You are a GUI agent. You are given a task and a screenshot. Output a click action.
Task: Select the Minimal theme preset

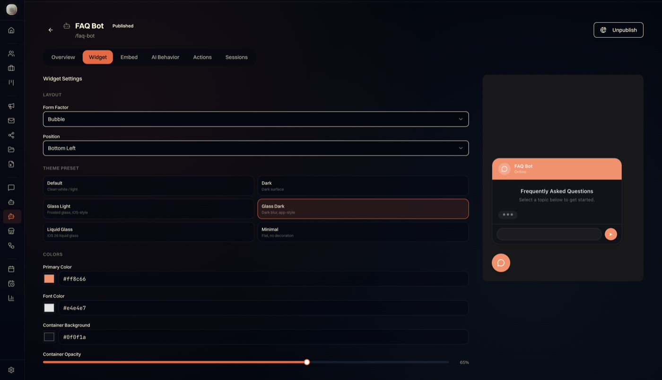363,232
